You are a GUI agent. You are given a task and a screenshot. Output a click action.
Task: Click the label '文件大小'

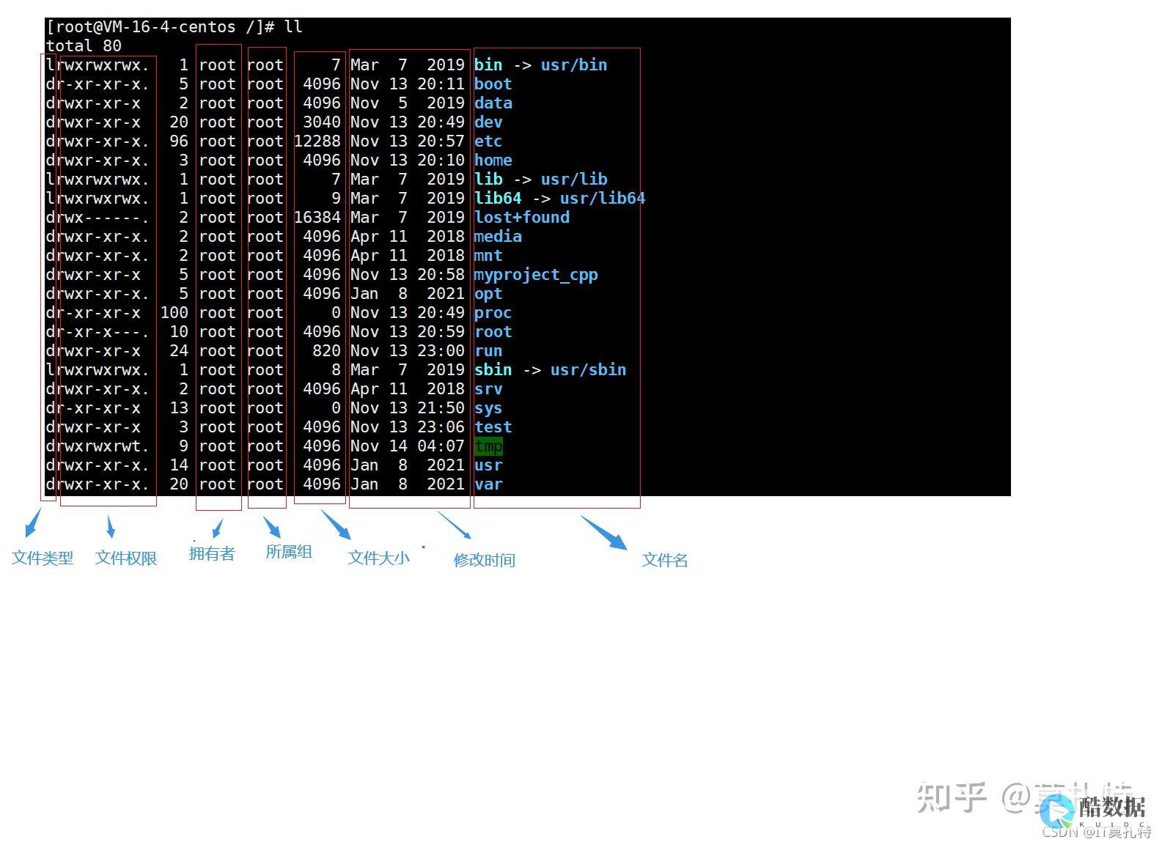coord(378,558)
